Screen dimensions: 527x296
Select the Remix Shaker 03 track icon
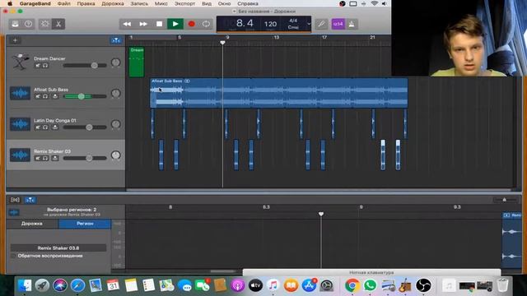20,155
